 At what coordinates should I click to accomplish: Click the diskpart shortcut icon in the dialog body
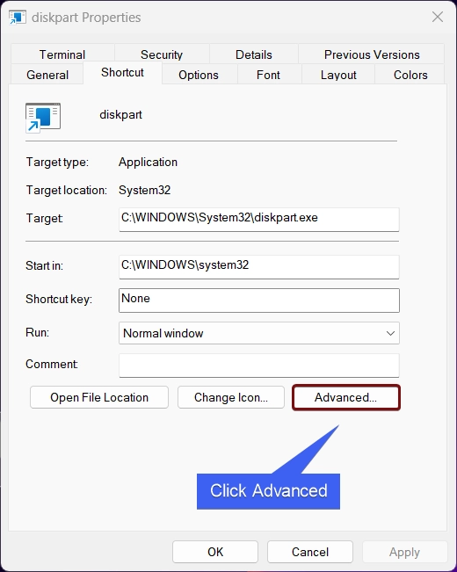(x=43, y=118)
